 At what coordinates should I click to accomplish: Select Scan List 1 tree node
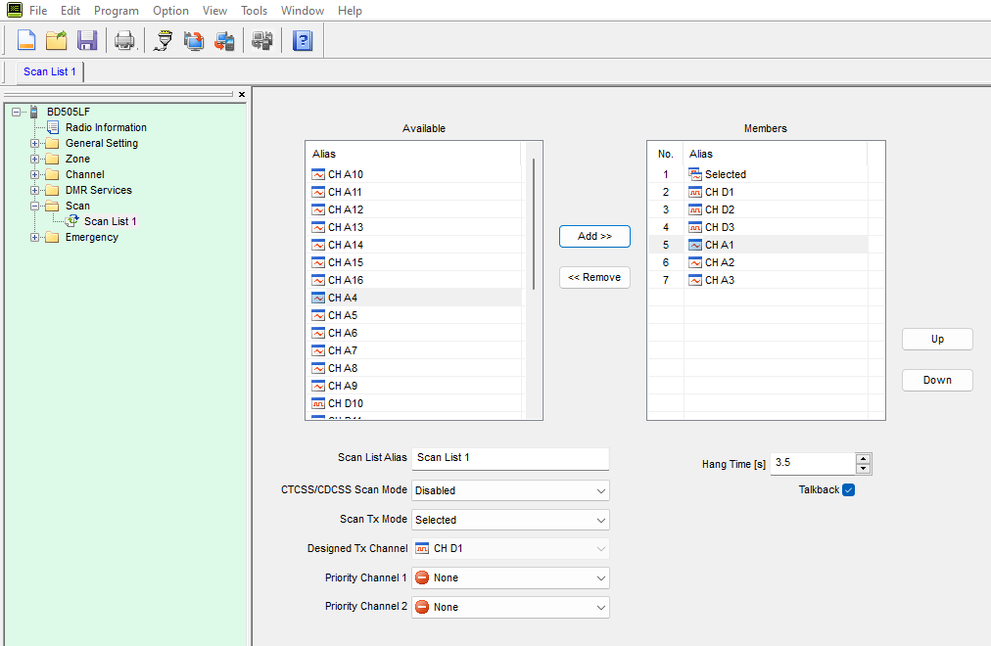[x=110, y=221]
